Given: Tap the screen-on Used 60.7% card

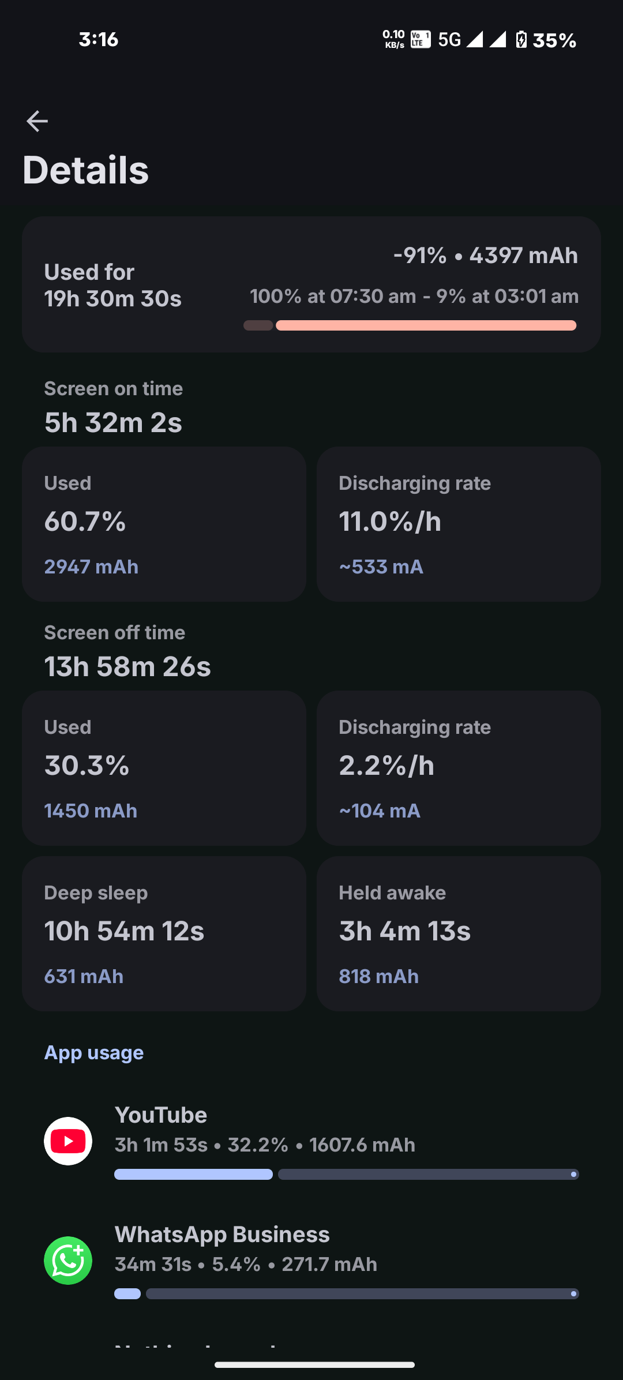Looking at the screenshot, I should (164, 524).
